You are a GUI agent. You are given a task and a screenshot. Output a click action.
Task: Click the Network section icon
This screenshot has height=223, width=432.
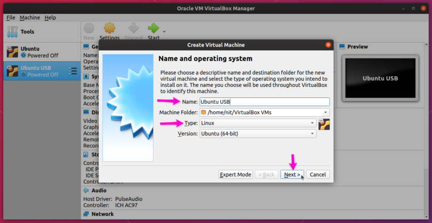(x=86, y=213)
